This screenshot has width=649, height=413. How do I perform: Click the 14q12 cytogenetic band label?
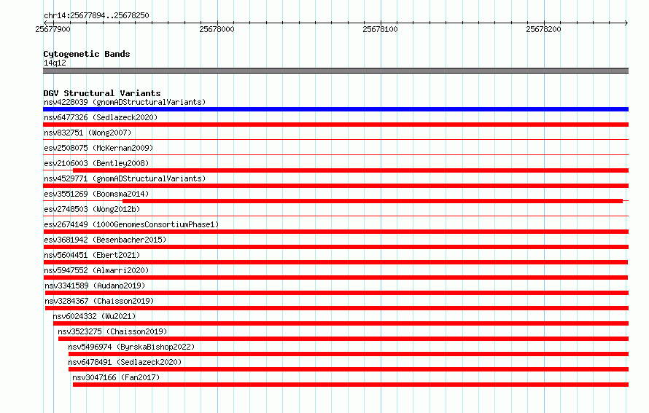click(55, 63)
